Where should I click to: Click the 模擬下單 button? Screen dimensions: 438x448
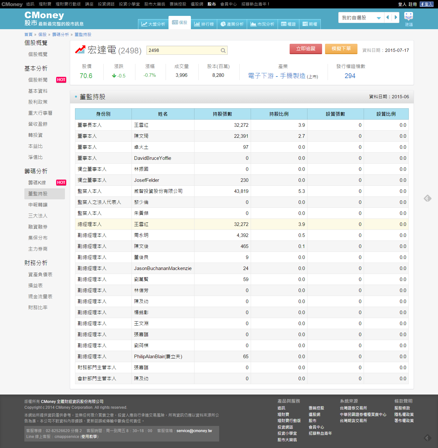coord(341,49)
